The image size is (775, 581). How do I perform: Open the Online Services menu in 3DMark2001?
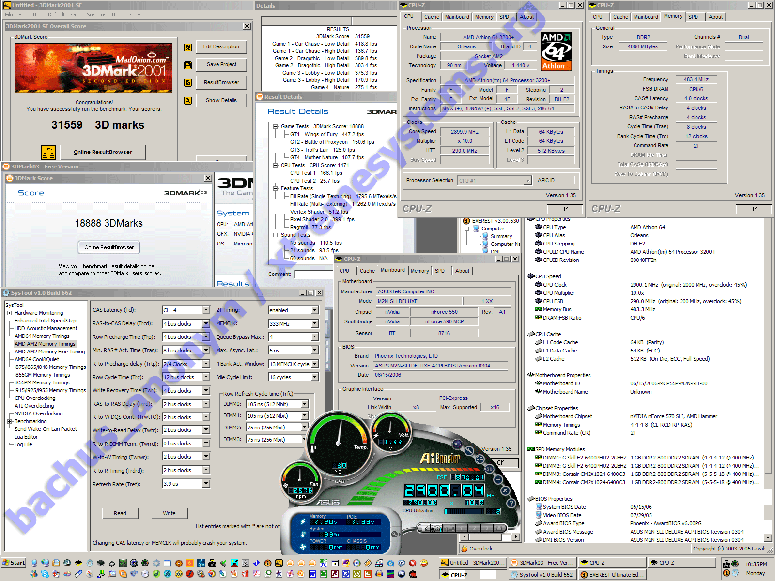pos(88,15)
